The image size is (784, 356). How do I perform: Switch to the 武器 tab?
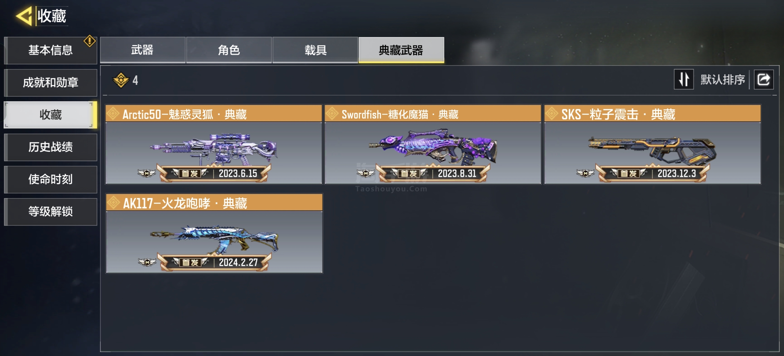142,50
